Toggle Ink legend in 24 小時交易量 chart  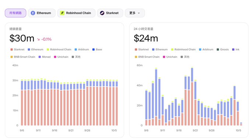[236, 50]
